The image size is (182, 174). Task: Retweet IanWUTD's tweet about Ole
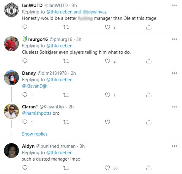[x=66, y=27]
